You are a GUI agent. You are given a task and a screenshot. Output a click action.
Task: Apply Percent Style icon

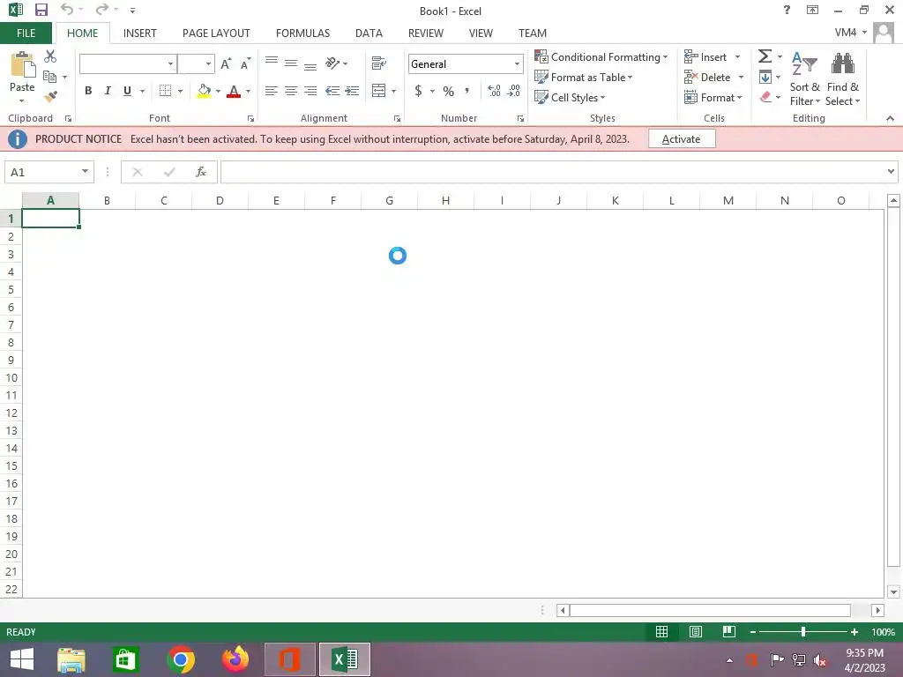(x=449, y=91)
